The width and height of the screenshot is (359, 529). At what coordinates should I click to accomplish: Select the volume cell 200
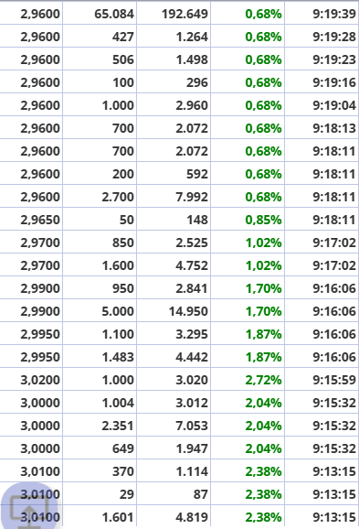click(100, 174)
